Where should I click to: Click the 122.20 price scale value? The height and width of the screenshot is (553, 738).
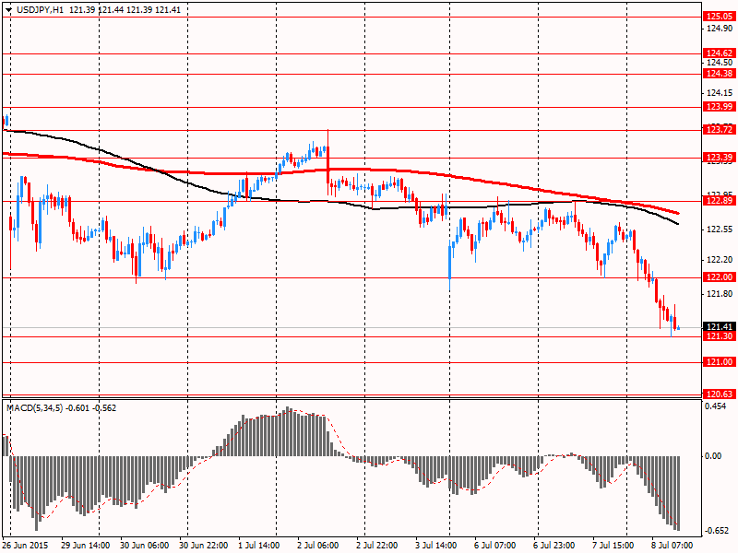[x=720, y=260]
